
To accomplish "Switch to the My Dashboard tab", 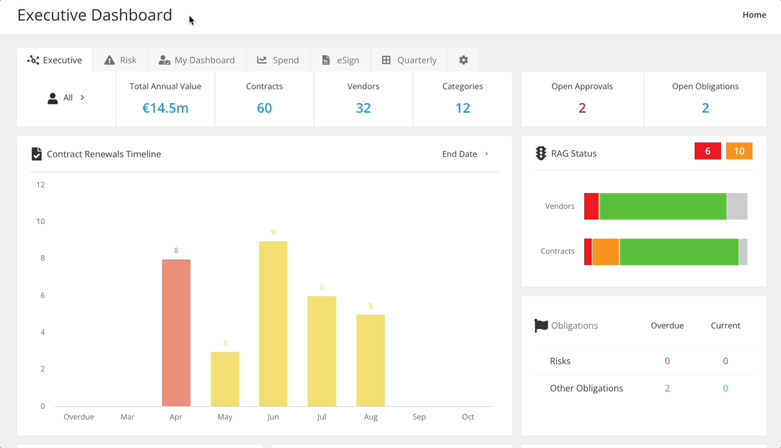I will 197,60.
